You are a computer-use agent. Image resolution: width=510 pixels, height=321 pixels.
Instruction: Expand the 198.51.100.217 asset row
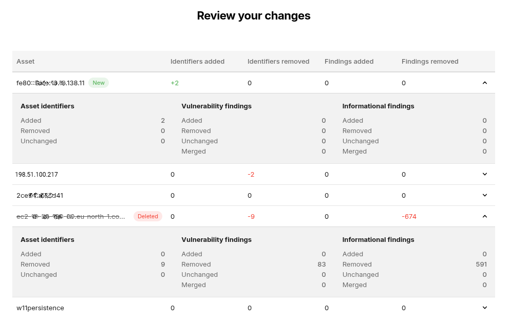(x=484, y=174)
